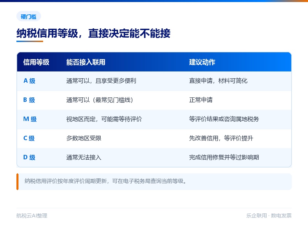Click the footer text 航税云AI整理

32,216
